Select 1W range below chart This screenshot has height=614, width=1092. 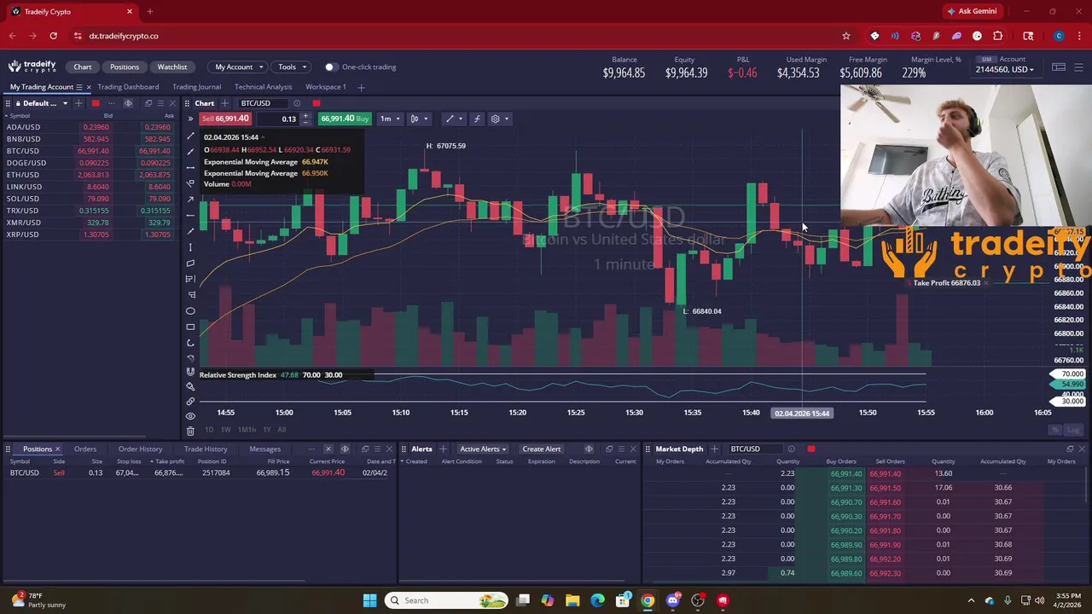click(225, 430)
